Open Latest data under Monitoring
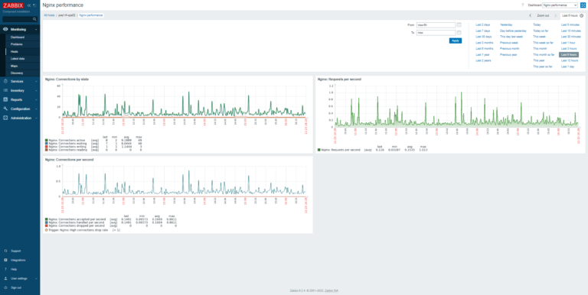This screenshot has width=588, height=295. (x=18, y=59)
